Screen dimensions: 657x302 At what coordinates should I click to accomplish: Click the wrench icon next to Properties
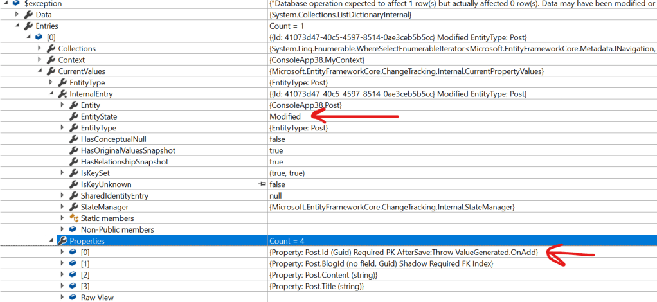62,241
